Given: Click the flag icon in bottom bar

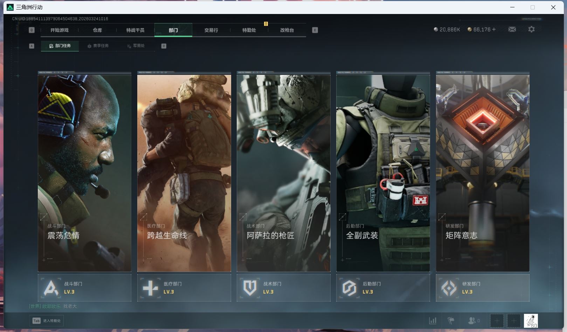Looking at the screenshot, I should [x=451, y=320].
